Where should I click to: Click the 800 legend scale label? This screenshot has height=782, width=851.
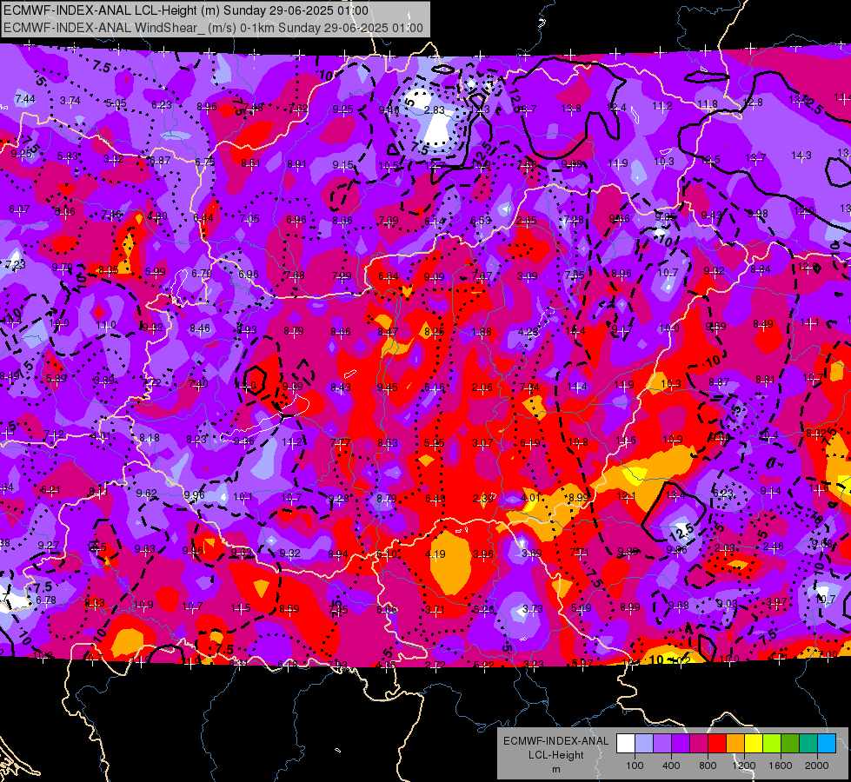click(x=708, y=765)
